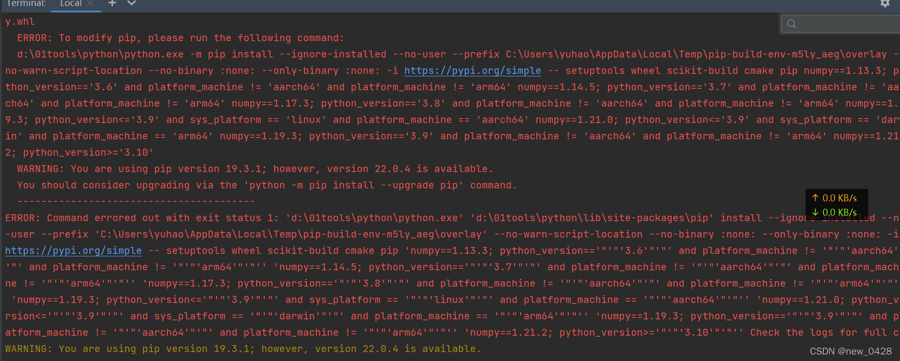The image size is (900, 361).
Task: Open terminal session dropdown arrow
Action: coord(131,3)
